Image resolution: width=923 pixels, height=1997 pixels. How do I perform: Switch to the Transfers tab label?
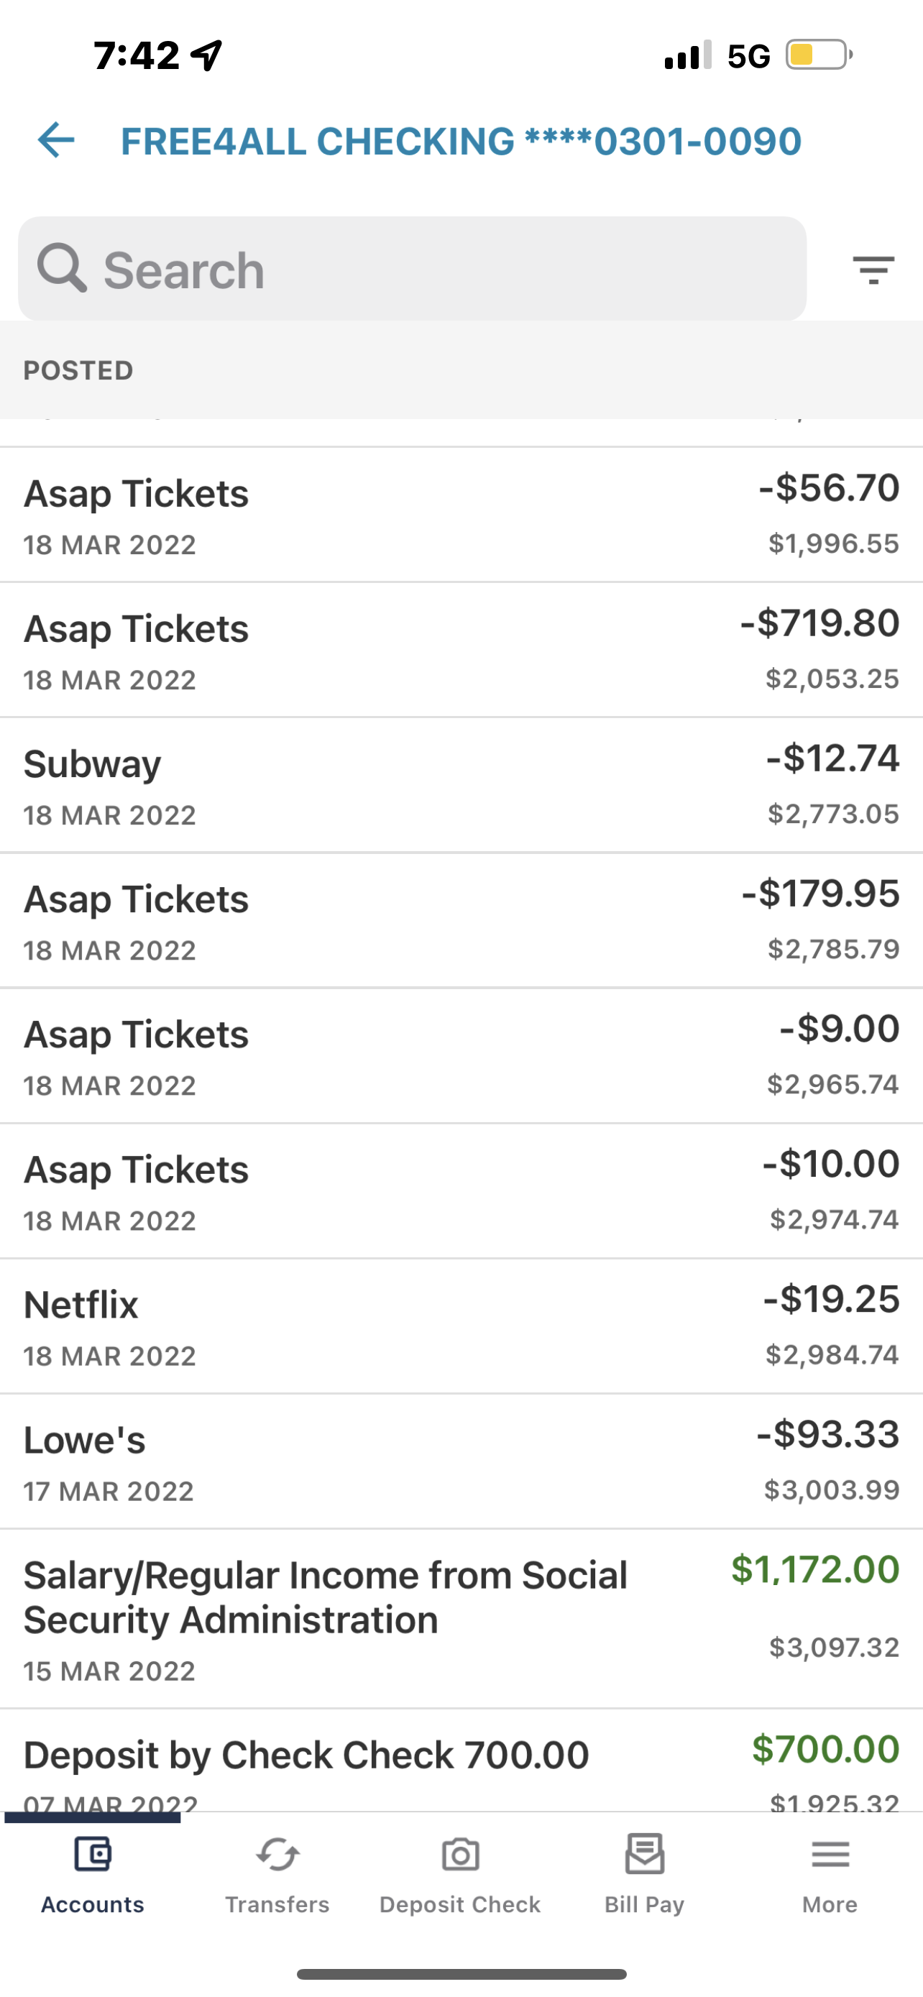277,1905
